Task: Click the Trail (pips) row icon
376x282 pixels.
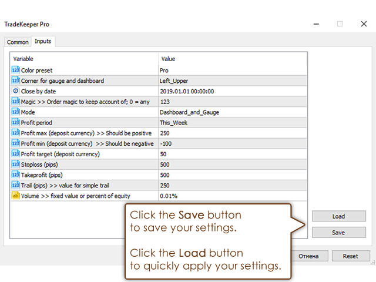Action: click(x=16, y=185)
